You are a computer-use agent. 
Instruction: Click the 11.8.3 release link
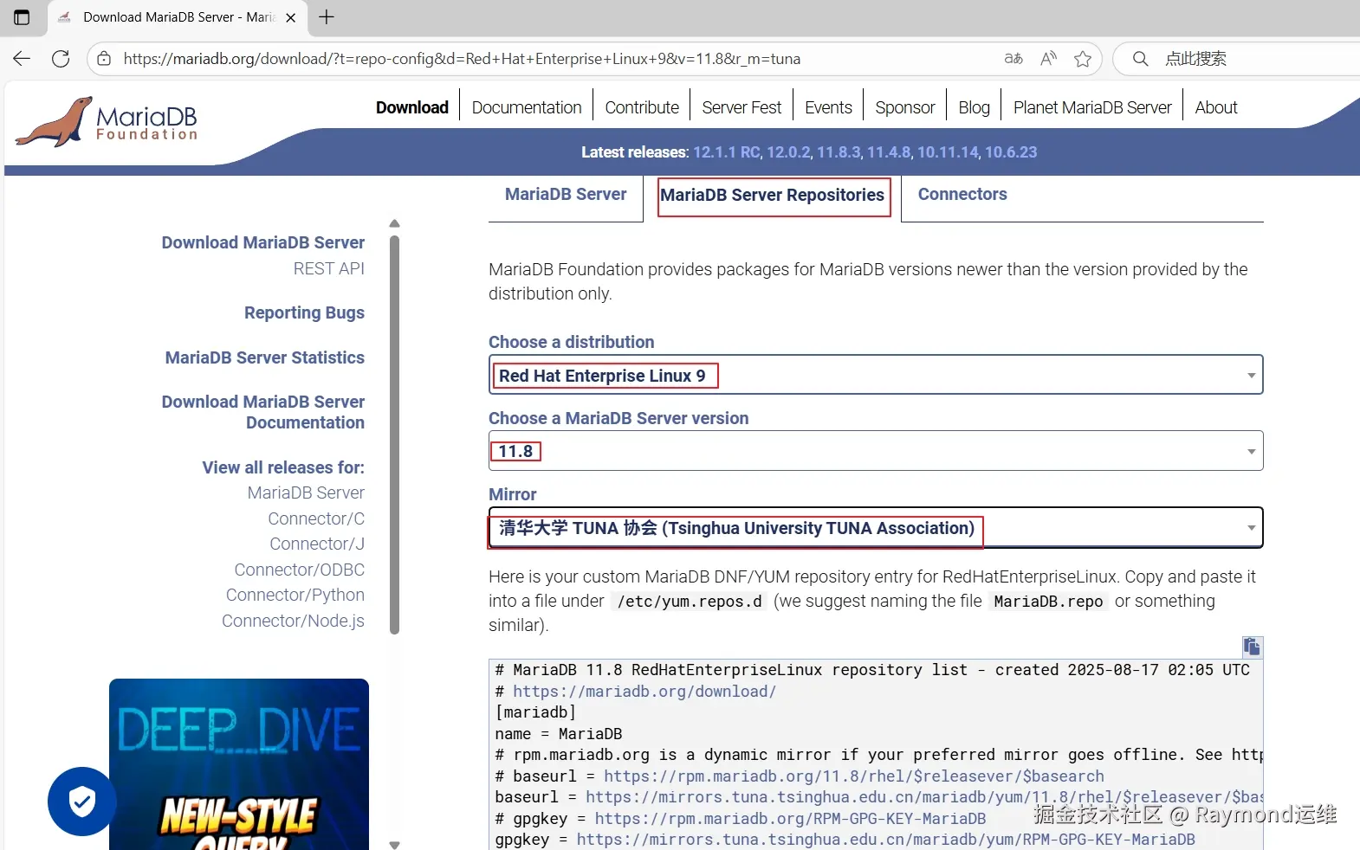coord(839,152)
